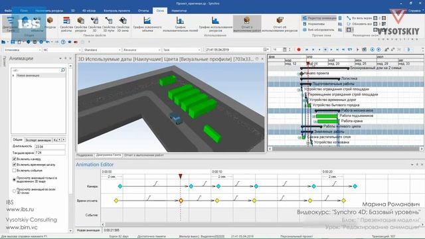Screen dimensions: 425x239
Task: Click the Длительность input field
Action: pyautogui.click(x=50, y=147)
